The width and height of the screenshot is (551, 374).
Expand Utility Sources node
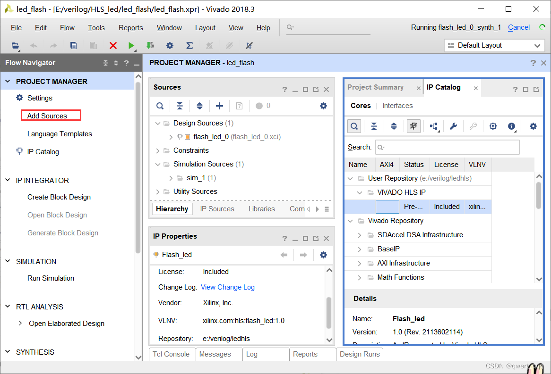[158, 191]
